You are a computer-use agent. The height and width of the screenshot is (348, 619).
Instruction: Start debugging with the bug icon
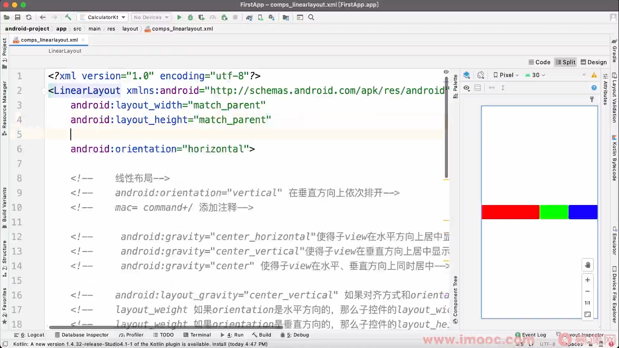pyautogui.click(x=191, y=17)
